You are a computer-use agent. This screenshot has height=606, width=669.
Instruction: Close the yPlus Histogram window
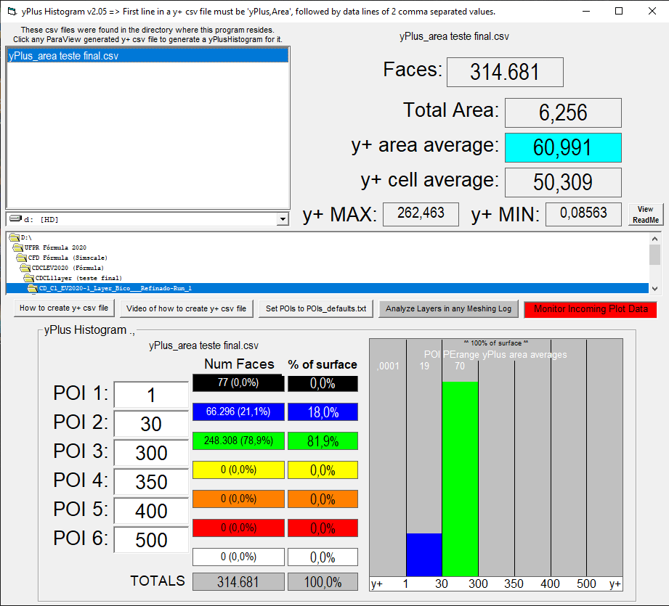click(x=652, y=11)
